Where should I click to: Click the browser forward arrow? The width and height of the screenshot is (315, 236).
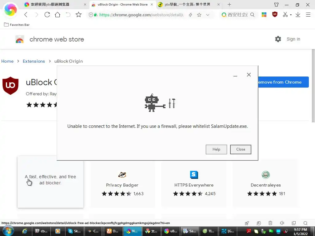click(36, 15)
